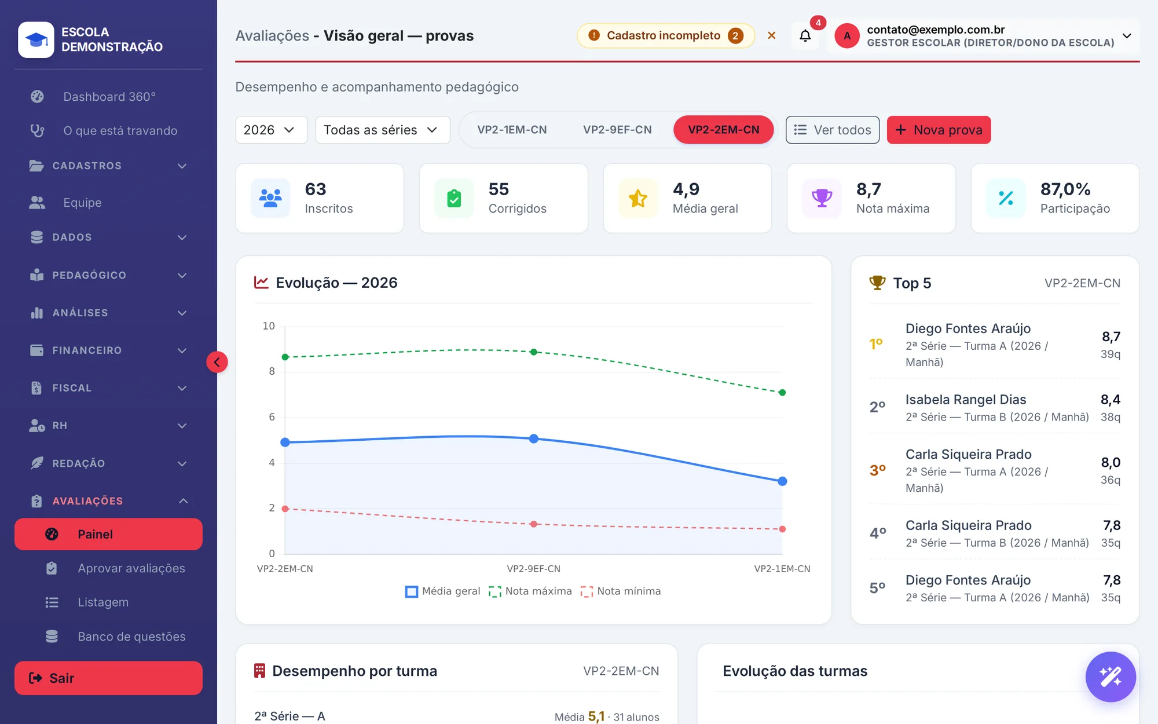Click the blue VP2-9EF-CN Média geral chart point
This screenshot has height=724, width=1158.
point(534,439)
